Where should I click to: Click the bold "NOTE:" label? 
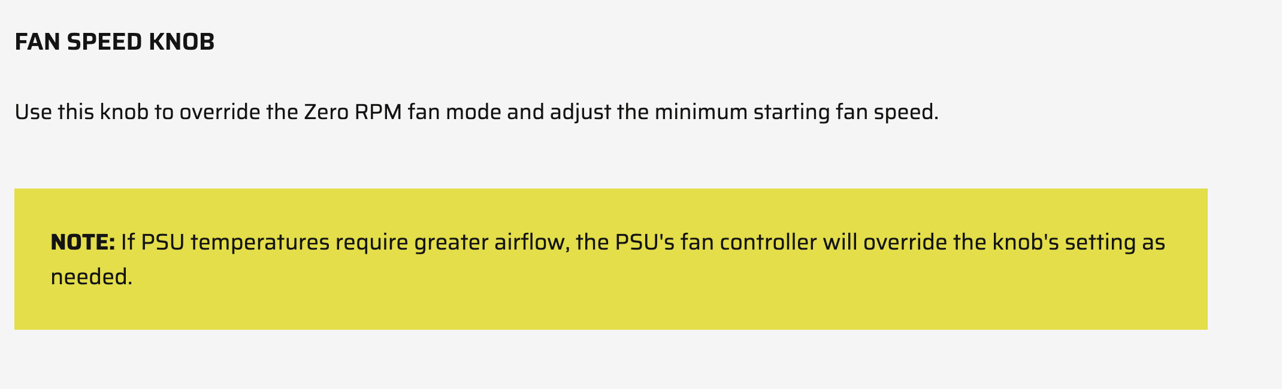click(83, 242)
